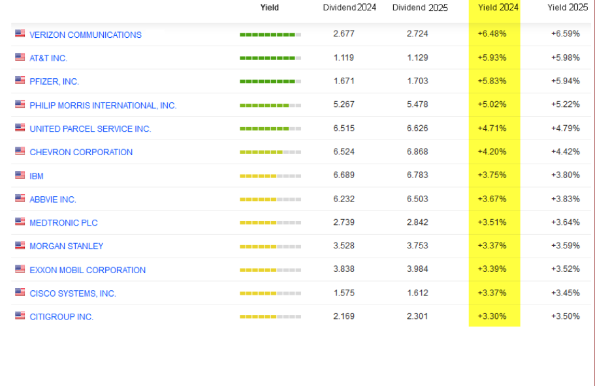This screenshot has width=595, height=386.
Task: Sort by the Dividend 2024 column header
Action: pos(349,8)
